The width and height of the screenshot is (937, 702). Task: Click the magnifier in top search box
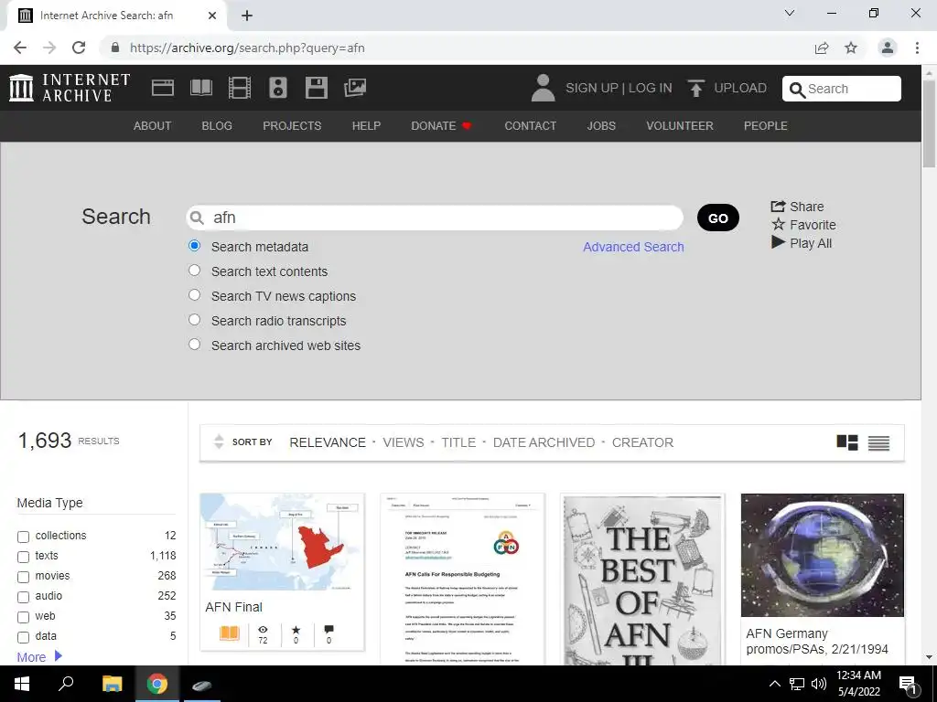[x=797, y=90]
